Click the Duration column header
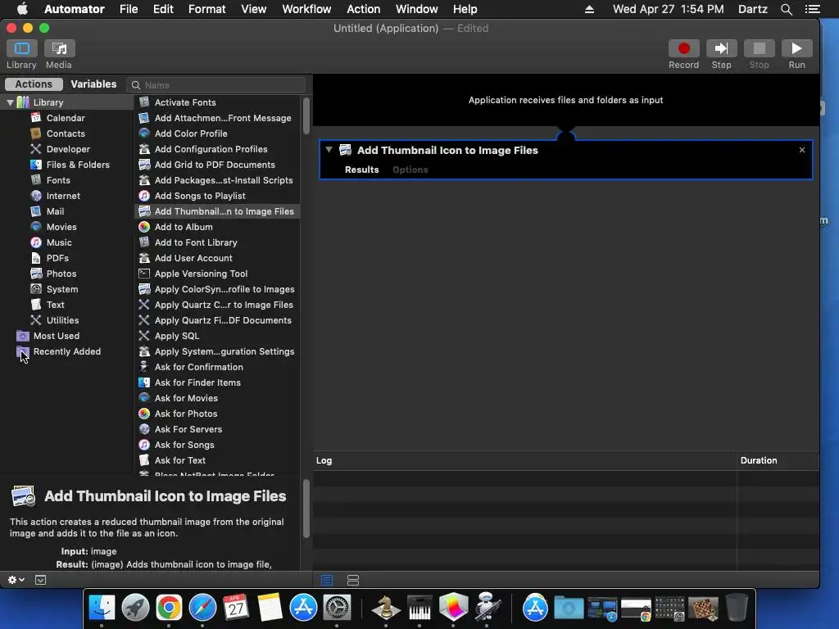 778,460
